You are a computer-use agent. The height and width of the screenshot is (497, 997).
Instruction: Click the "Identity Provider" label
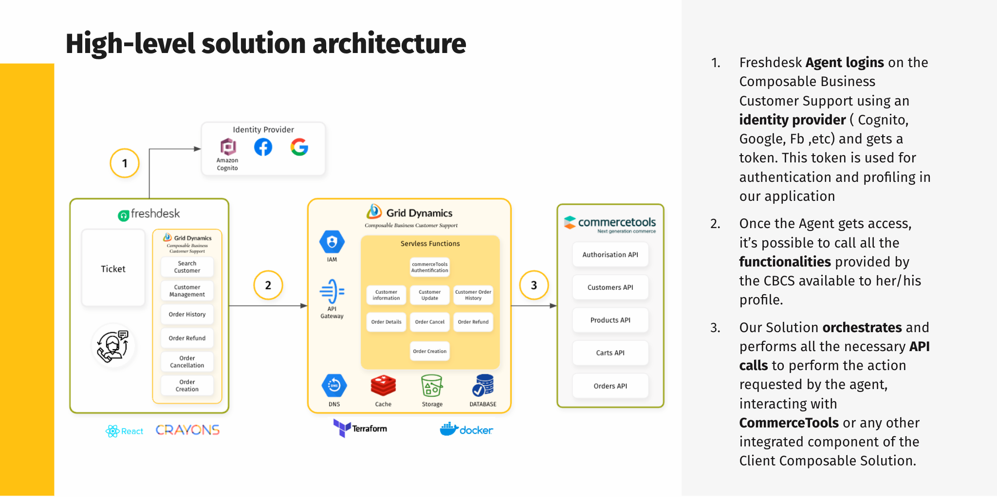tap(263, 130)
